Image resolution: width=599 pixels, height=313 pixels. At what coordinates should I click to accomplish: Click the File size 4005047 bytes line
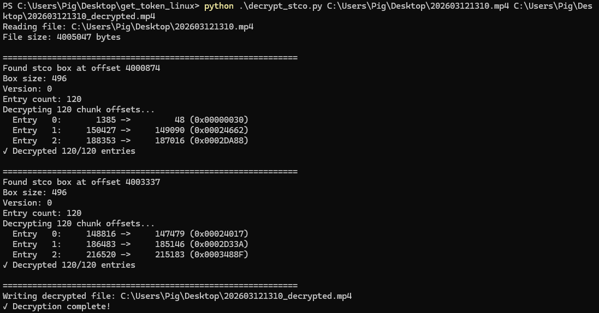(62, 37)
